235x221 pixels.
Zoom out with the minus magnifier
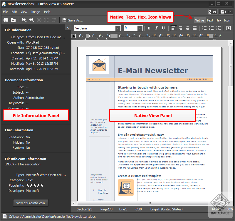pos(24,20)
